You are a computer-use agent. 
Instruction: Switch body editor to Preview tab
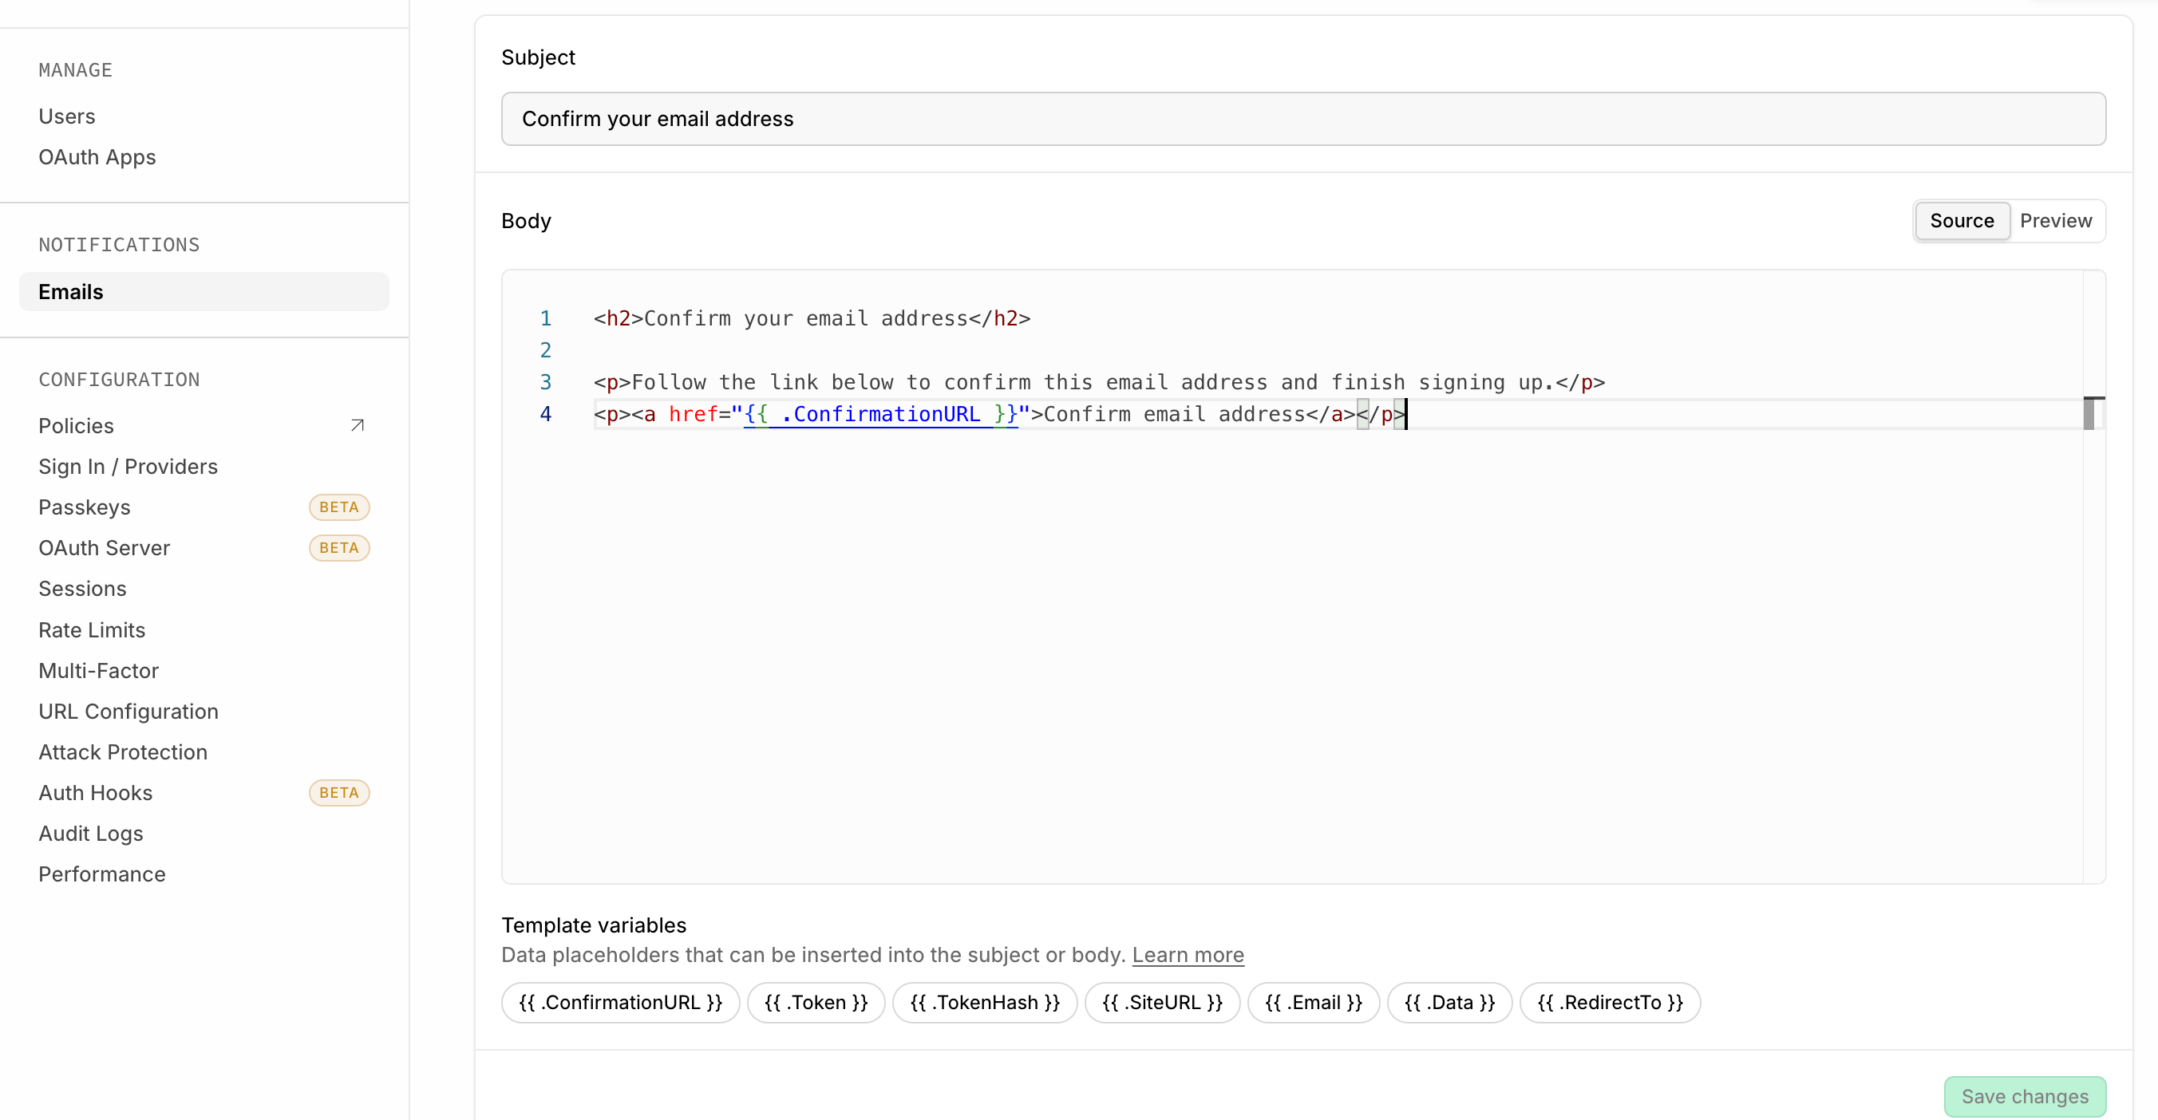[2056, 221]
